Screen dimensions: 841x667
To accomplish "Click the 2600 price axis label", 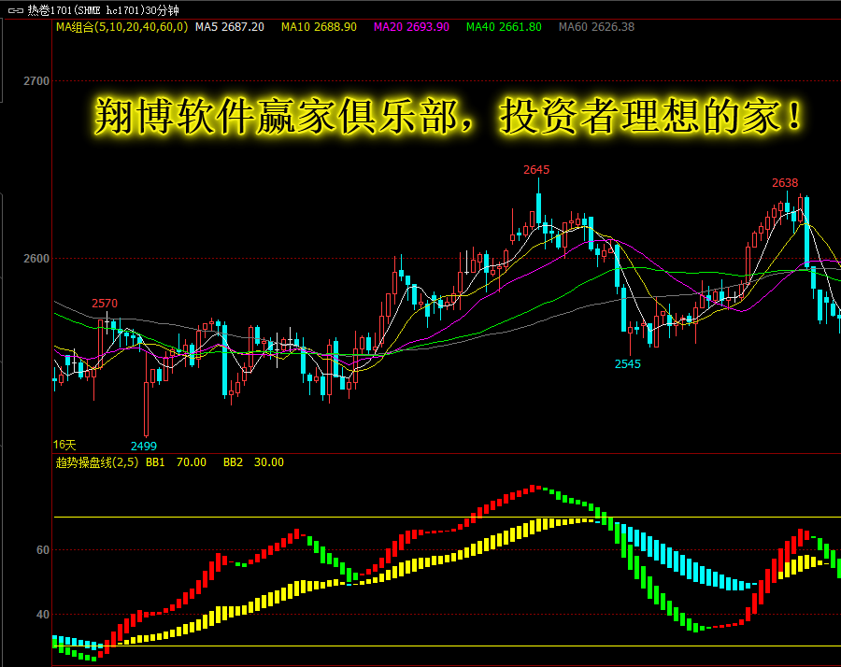I will 36,259.
